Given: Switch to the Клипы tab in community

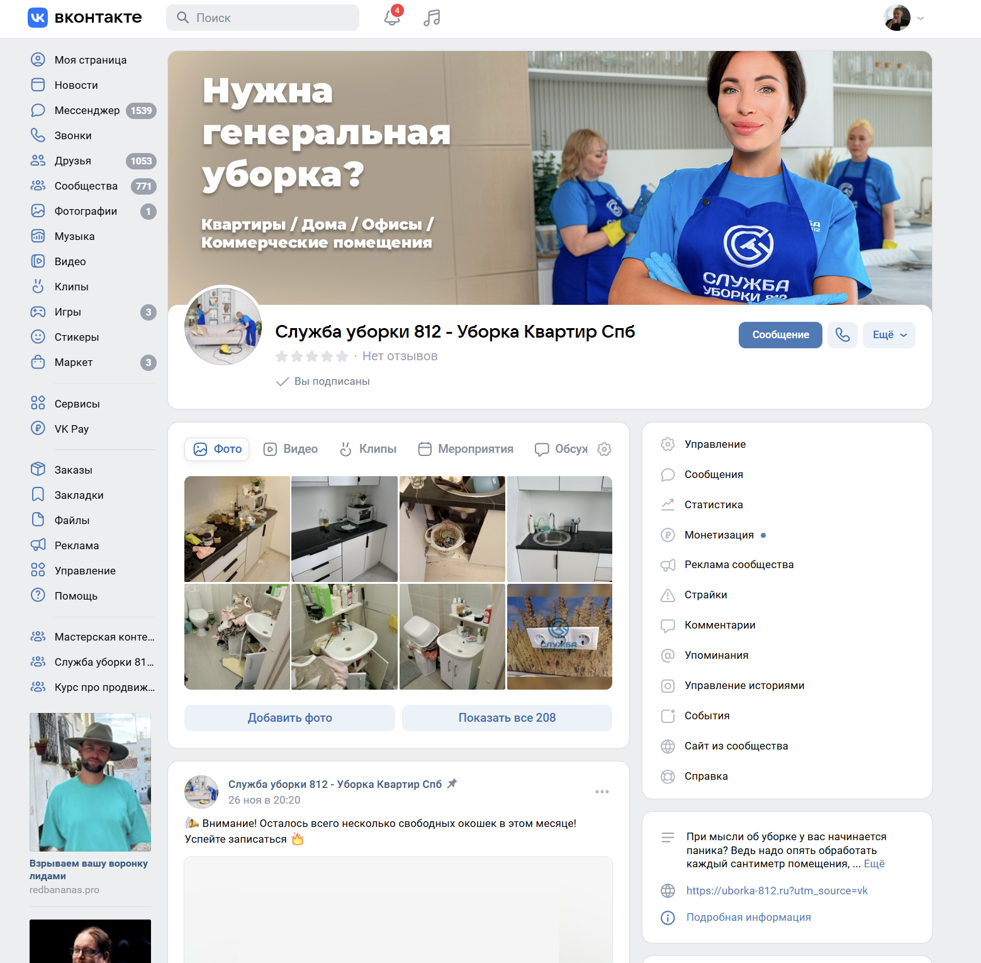Looking at the screenshot, I should click(x=368, y=449).
